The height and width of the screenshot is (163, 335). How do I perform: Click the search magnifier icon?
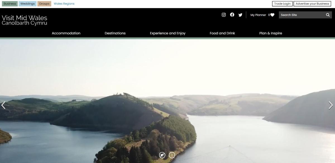point(328,15)
